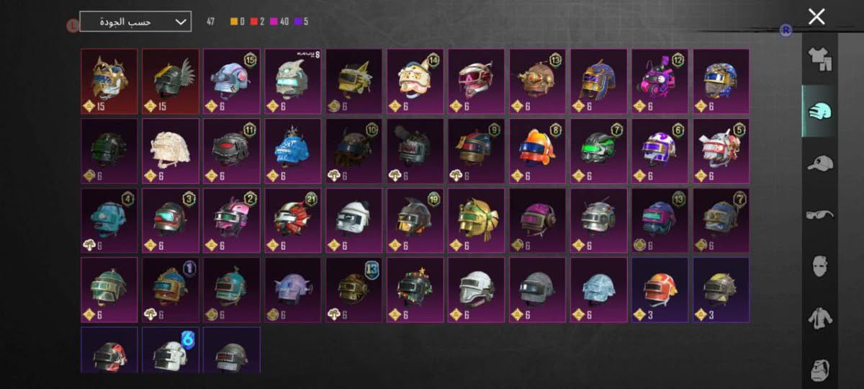
Task: Open the outfits shirt category icon
Action: click(819, 61)
